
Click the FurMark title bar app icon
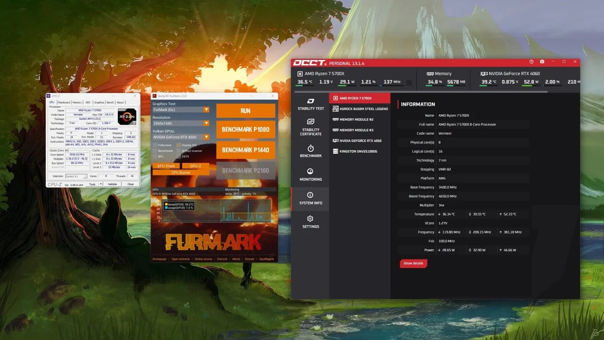click(x=154, y=96)
